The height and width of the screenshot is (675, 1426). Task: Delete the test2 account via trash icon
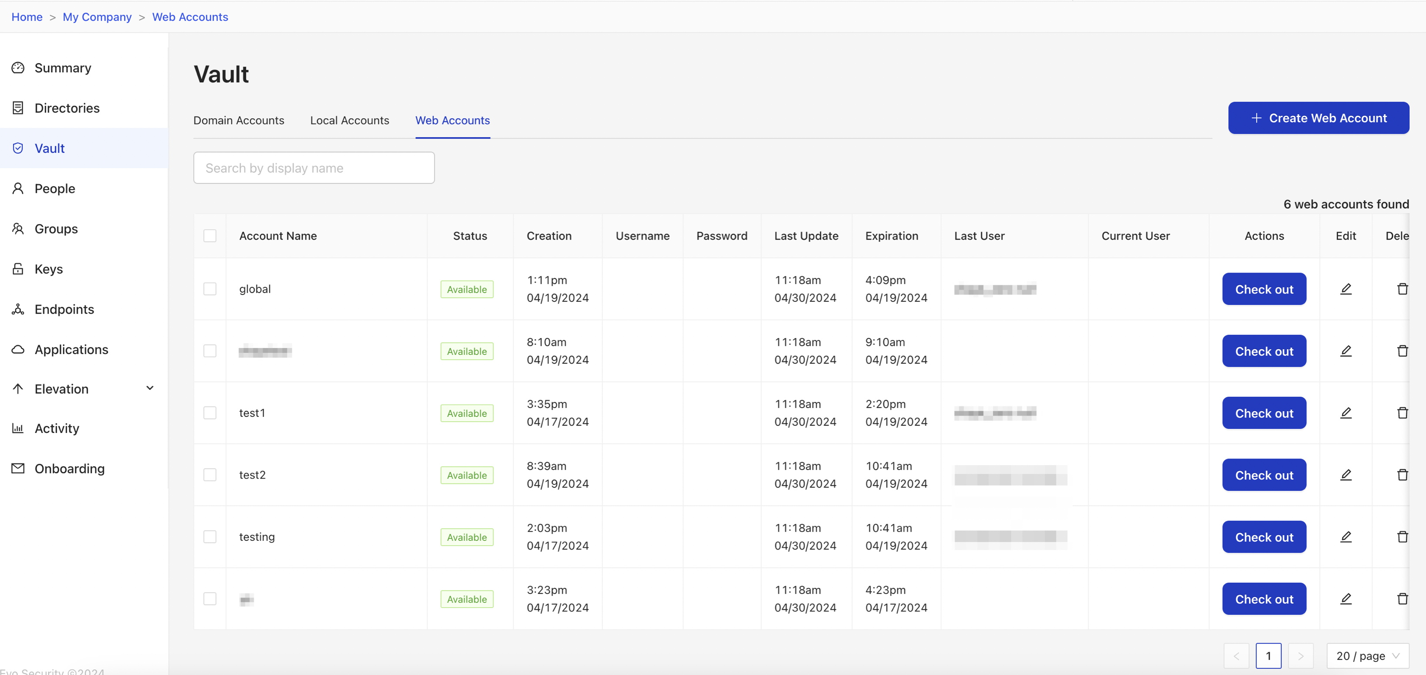[1402, 475]
